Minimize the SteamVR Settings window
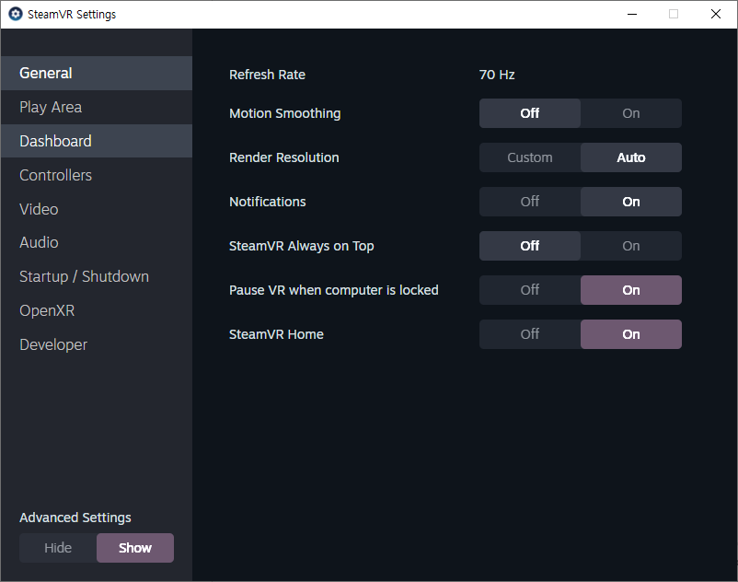The height and width of the screenshot is (582, 738). (x=631, y=15)
